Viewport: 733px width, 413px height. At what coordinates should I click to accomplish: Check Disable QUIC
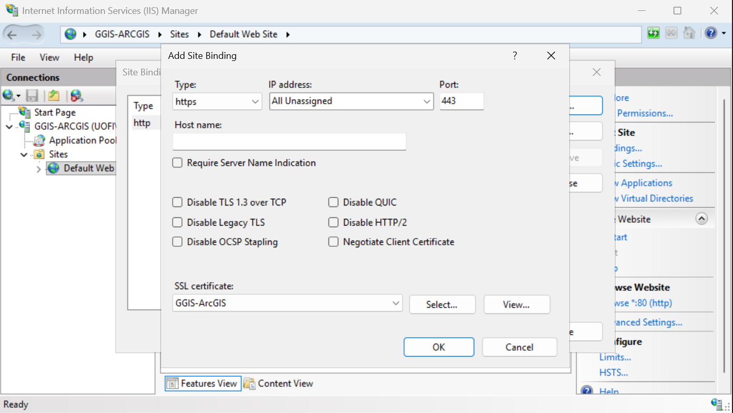(334, 202)
